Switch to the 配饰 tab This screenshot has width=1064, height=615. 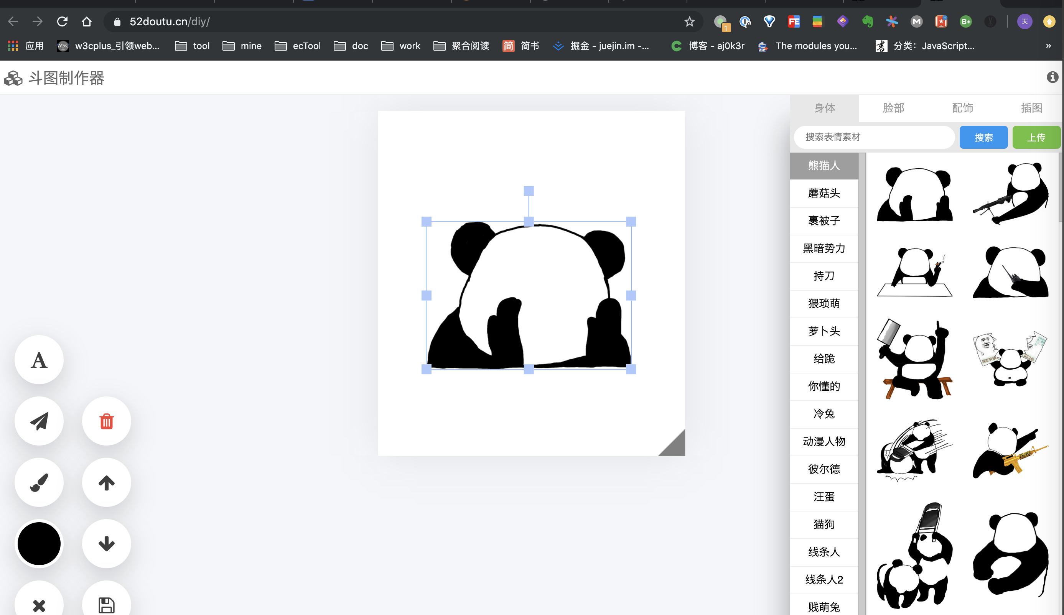(x=962, y=108)
